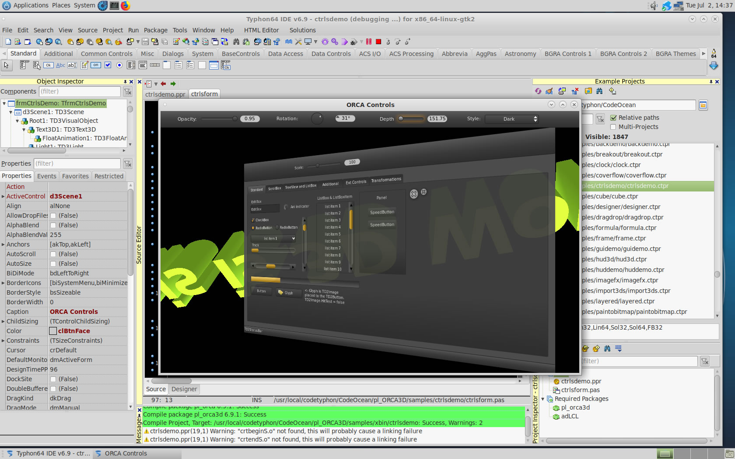Collapse the Root1 TD3VisualObject node
The image size is (735, 459).
tap(17, 121)
